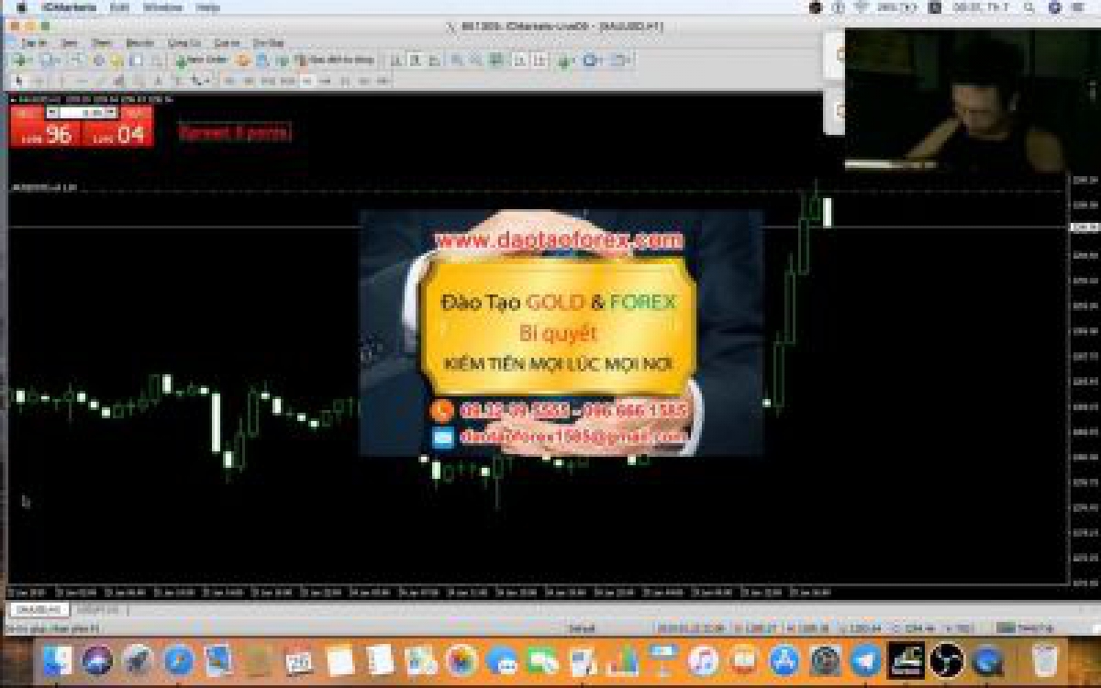Viewport: 1101px width, 688px height.
Task: Select the trendline drawing tool
Action: 101,81
